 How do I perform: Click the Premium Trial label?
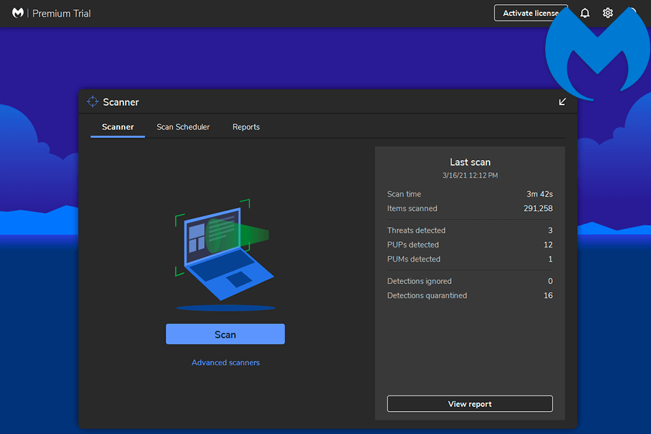point(62,14)
